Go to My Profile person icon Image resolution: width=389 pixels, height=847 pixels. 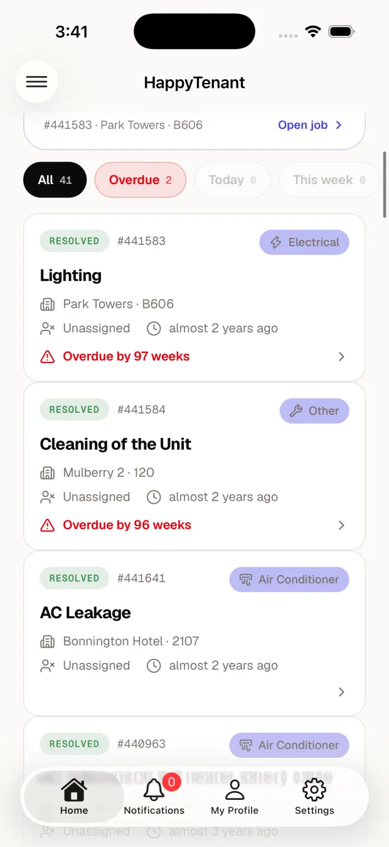click(x=235, y=789)
